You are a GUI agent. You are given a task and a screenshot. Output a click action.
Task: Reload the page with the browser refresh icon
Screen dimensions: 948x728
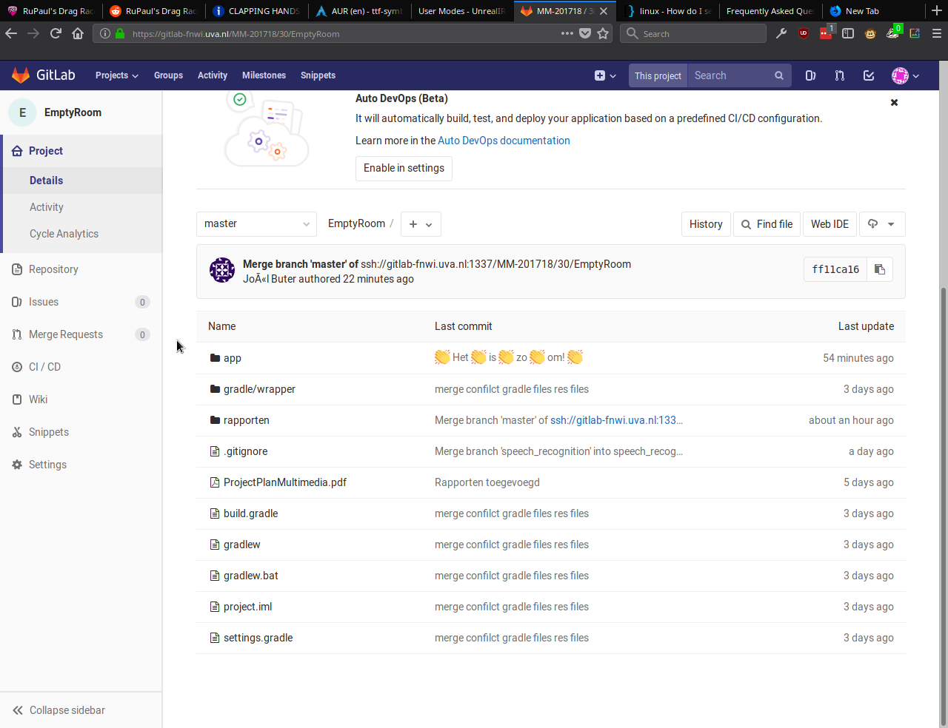click(56, 33)
